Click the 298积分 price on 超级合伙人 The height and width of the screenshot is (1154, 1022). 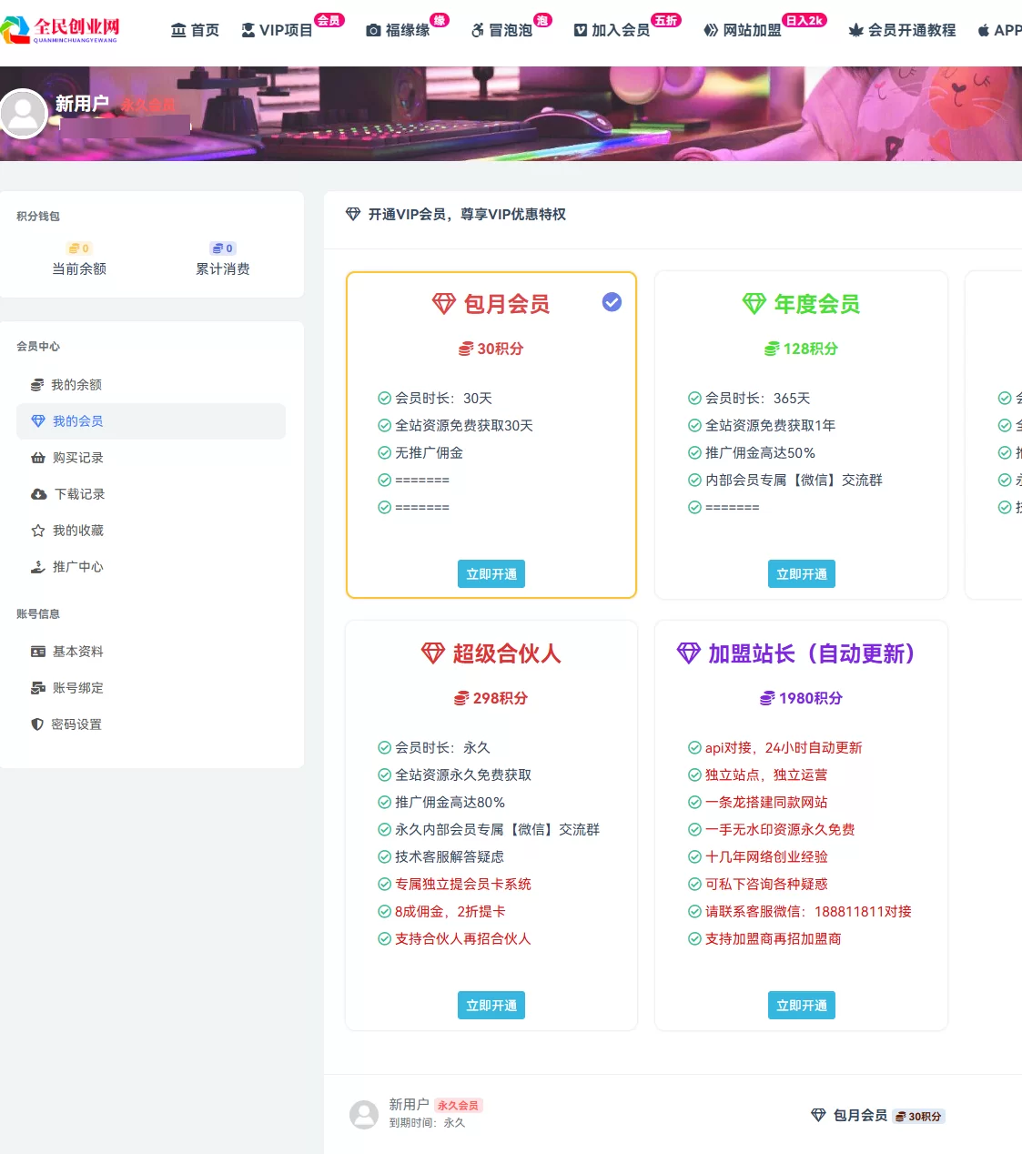(x=491, y=698)
